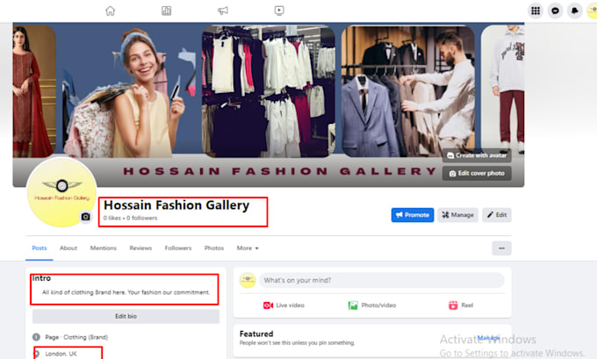Open the account profile avatar in top bar
Screen dimensions: 597x359
[x=592, y=11]
